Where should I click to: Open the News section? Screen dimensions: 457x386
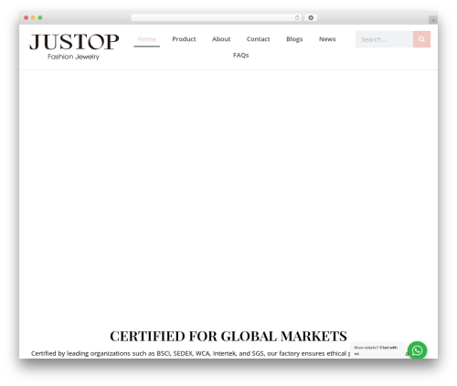pos(327,39)
